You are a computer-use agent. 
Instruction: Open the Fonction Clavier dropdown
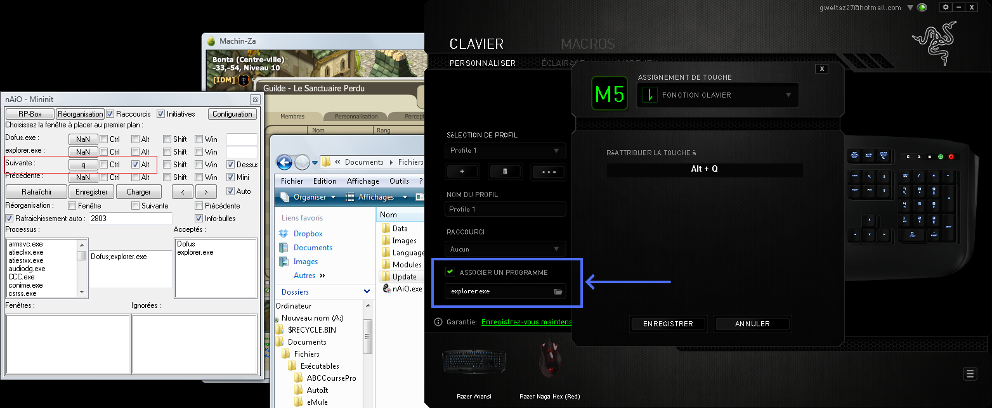coord(718,95)
